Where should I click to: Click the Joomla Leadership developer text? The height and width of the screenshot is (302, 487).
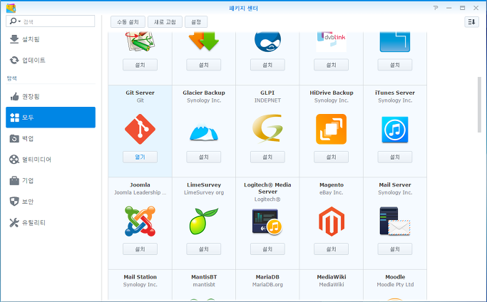coord(140,192)
